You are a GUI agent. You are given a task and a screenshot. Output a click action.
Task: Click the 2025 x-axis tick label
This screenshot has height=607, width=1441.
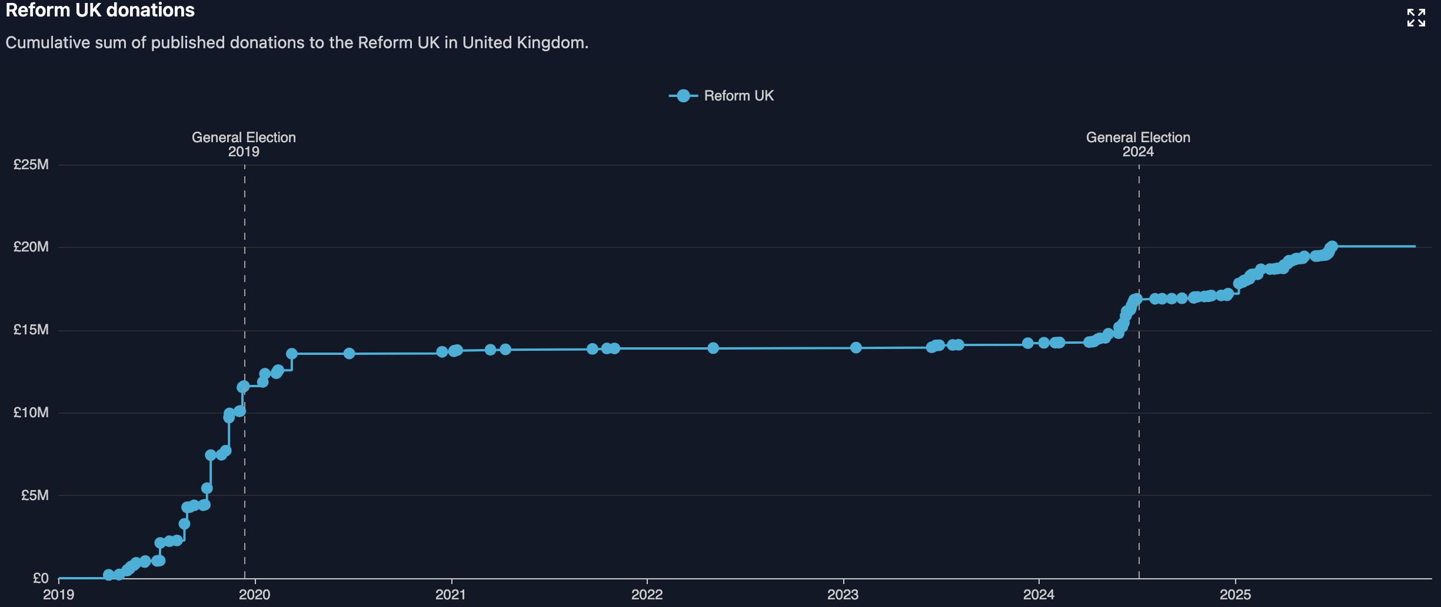point(1235,594)
